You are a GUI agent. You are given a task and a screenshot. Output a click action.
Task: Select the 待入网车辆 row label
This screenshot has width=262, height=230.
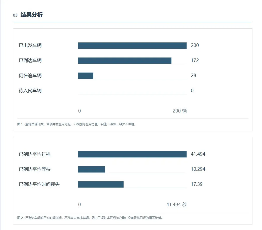(x=30, y=91)
